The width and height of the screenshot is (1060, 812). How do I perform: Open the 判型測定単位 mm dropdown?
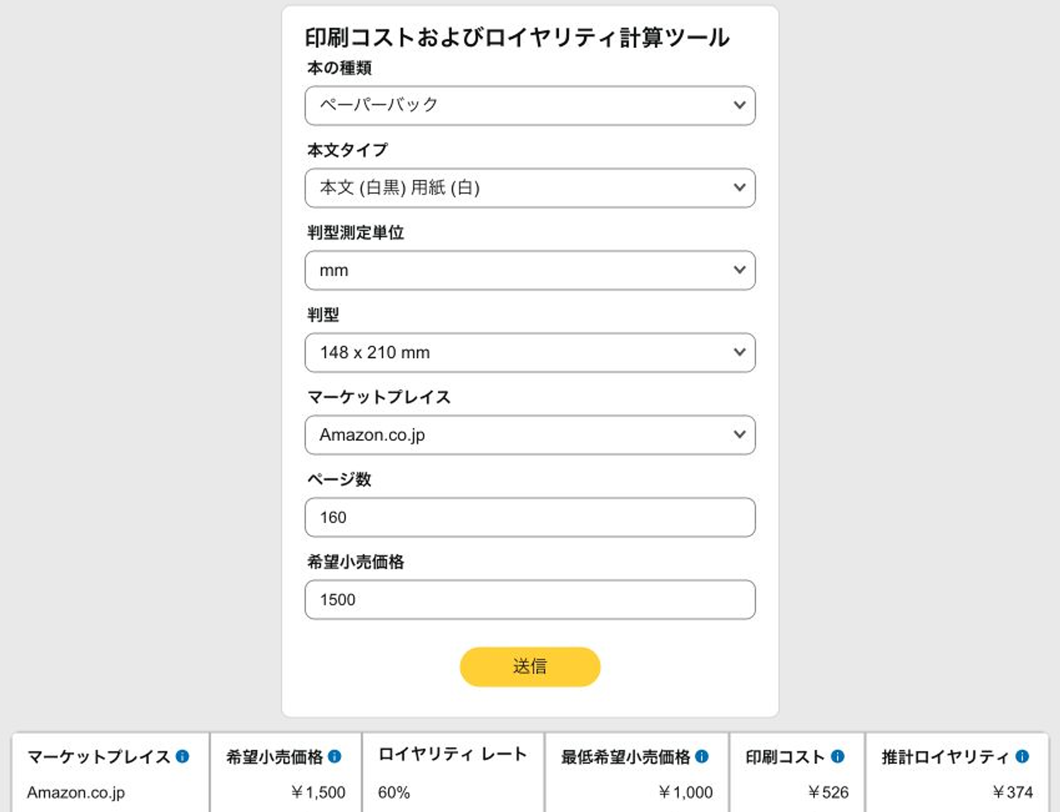coord(530,270)
